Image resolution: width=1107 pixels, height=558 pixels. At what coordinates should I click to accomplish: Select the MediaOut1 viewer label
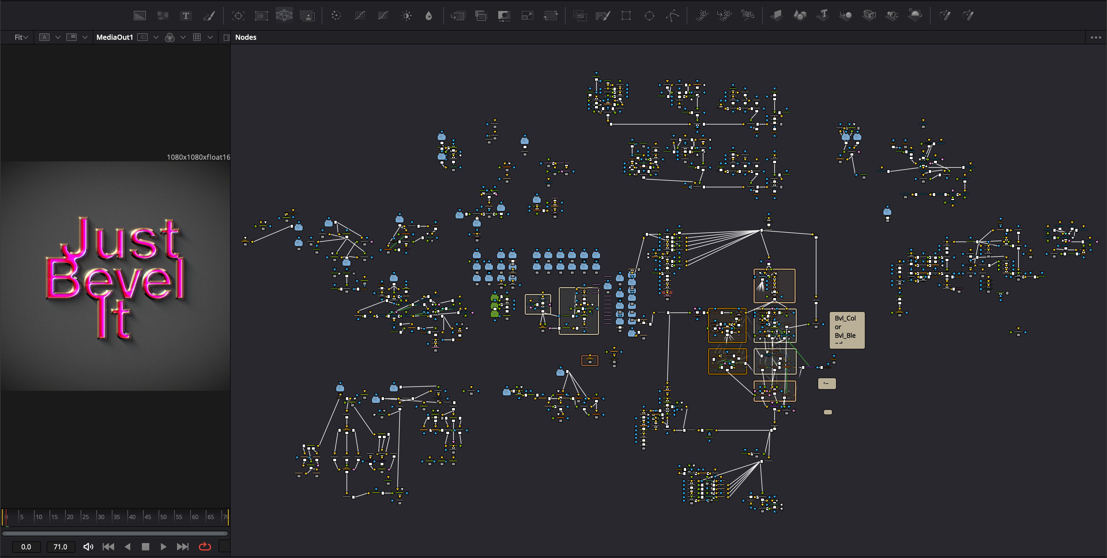click(x=115, y=37)
